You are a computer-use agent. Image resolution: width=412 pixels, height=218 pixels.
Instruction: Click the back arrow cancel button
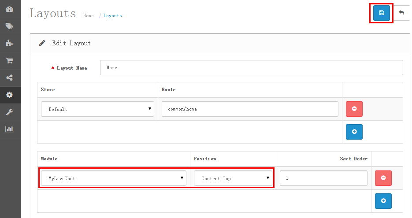pos(401,13)
